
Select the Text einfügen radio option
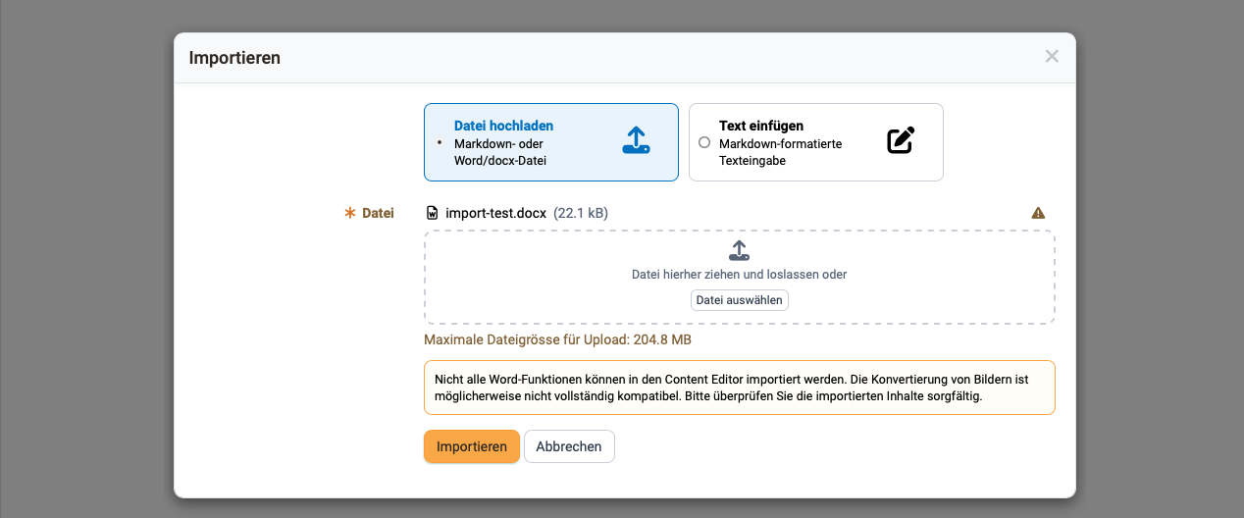coord(704,142)
